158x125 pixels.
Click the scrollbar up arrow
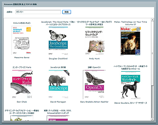click(153, 20)
